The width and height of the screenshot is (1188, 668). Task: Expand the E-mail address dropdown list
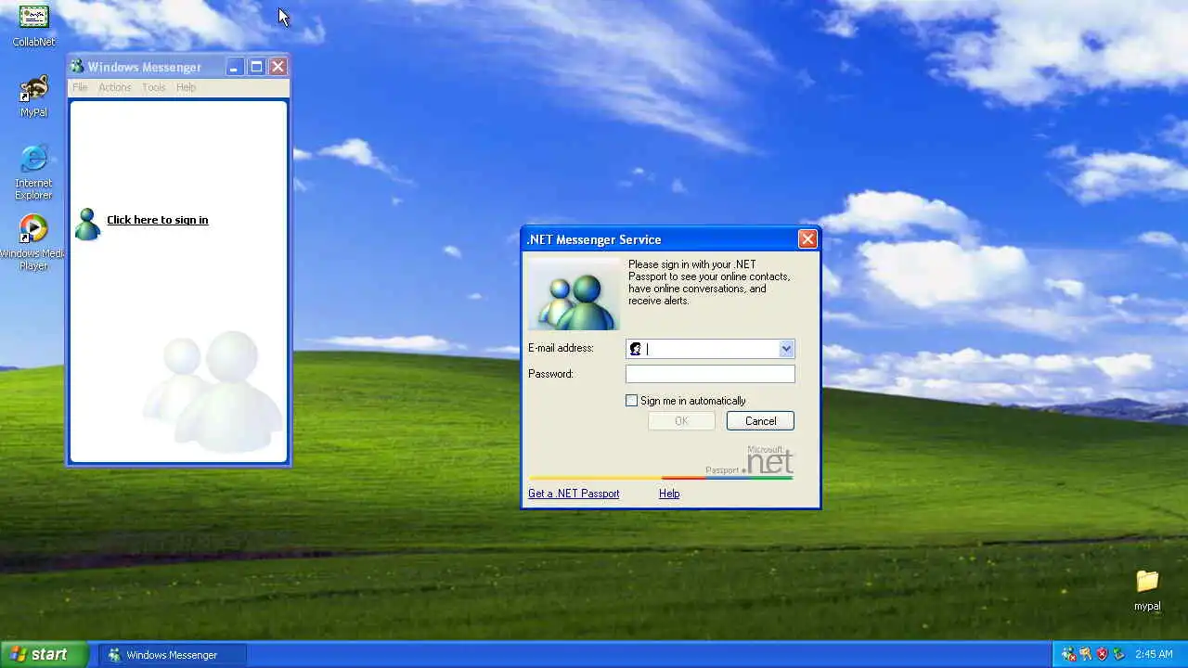(x=786, y=349)
